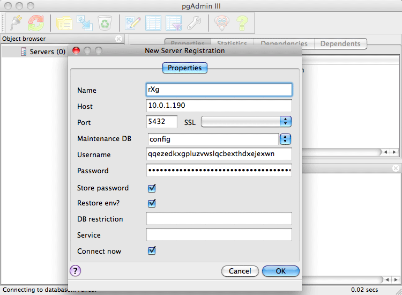Close the SQL pane
The height and width of the screenshot is (295, 402).
click(x=396, y=168)
